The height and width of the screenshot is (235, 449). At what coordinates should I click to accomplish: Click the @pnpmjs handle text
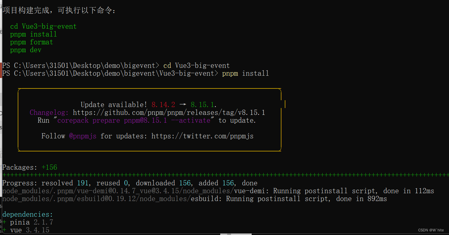[x=82, y=136]
